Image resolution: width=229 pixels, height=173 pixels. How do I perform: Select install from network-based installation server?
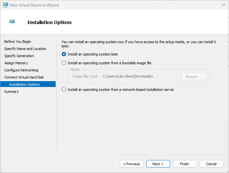(64, 90)
